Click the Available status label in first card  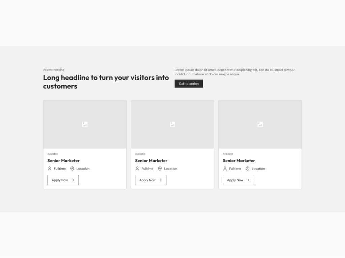(53, 154)
